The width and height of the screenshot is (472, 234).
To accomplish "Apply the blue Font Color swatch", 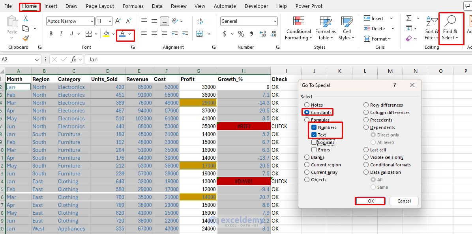I will tap(122, 33).
